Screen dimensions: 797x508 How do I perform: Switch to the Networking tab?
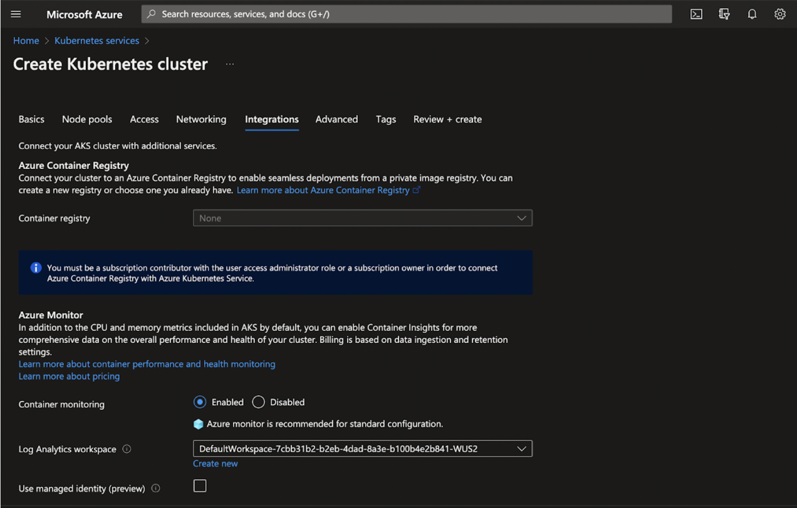point(201,119)
